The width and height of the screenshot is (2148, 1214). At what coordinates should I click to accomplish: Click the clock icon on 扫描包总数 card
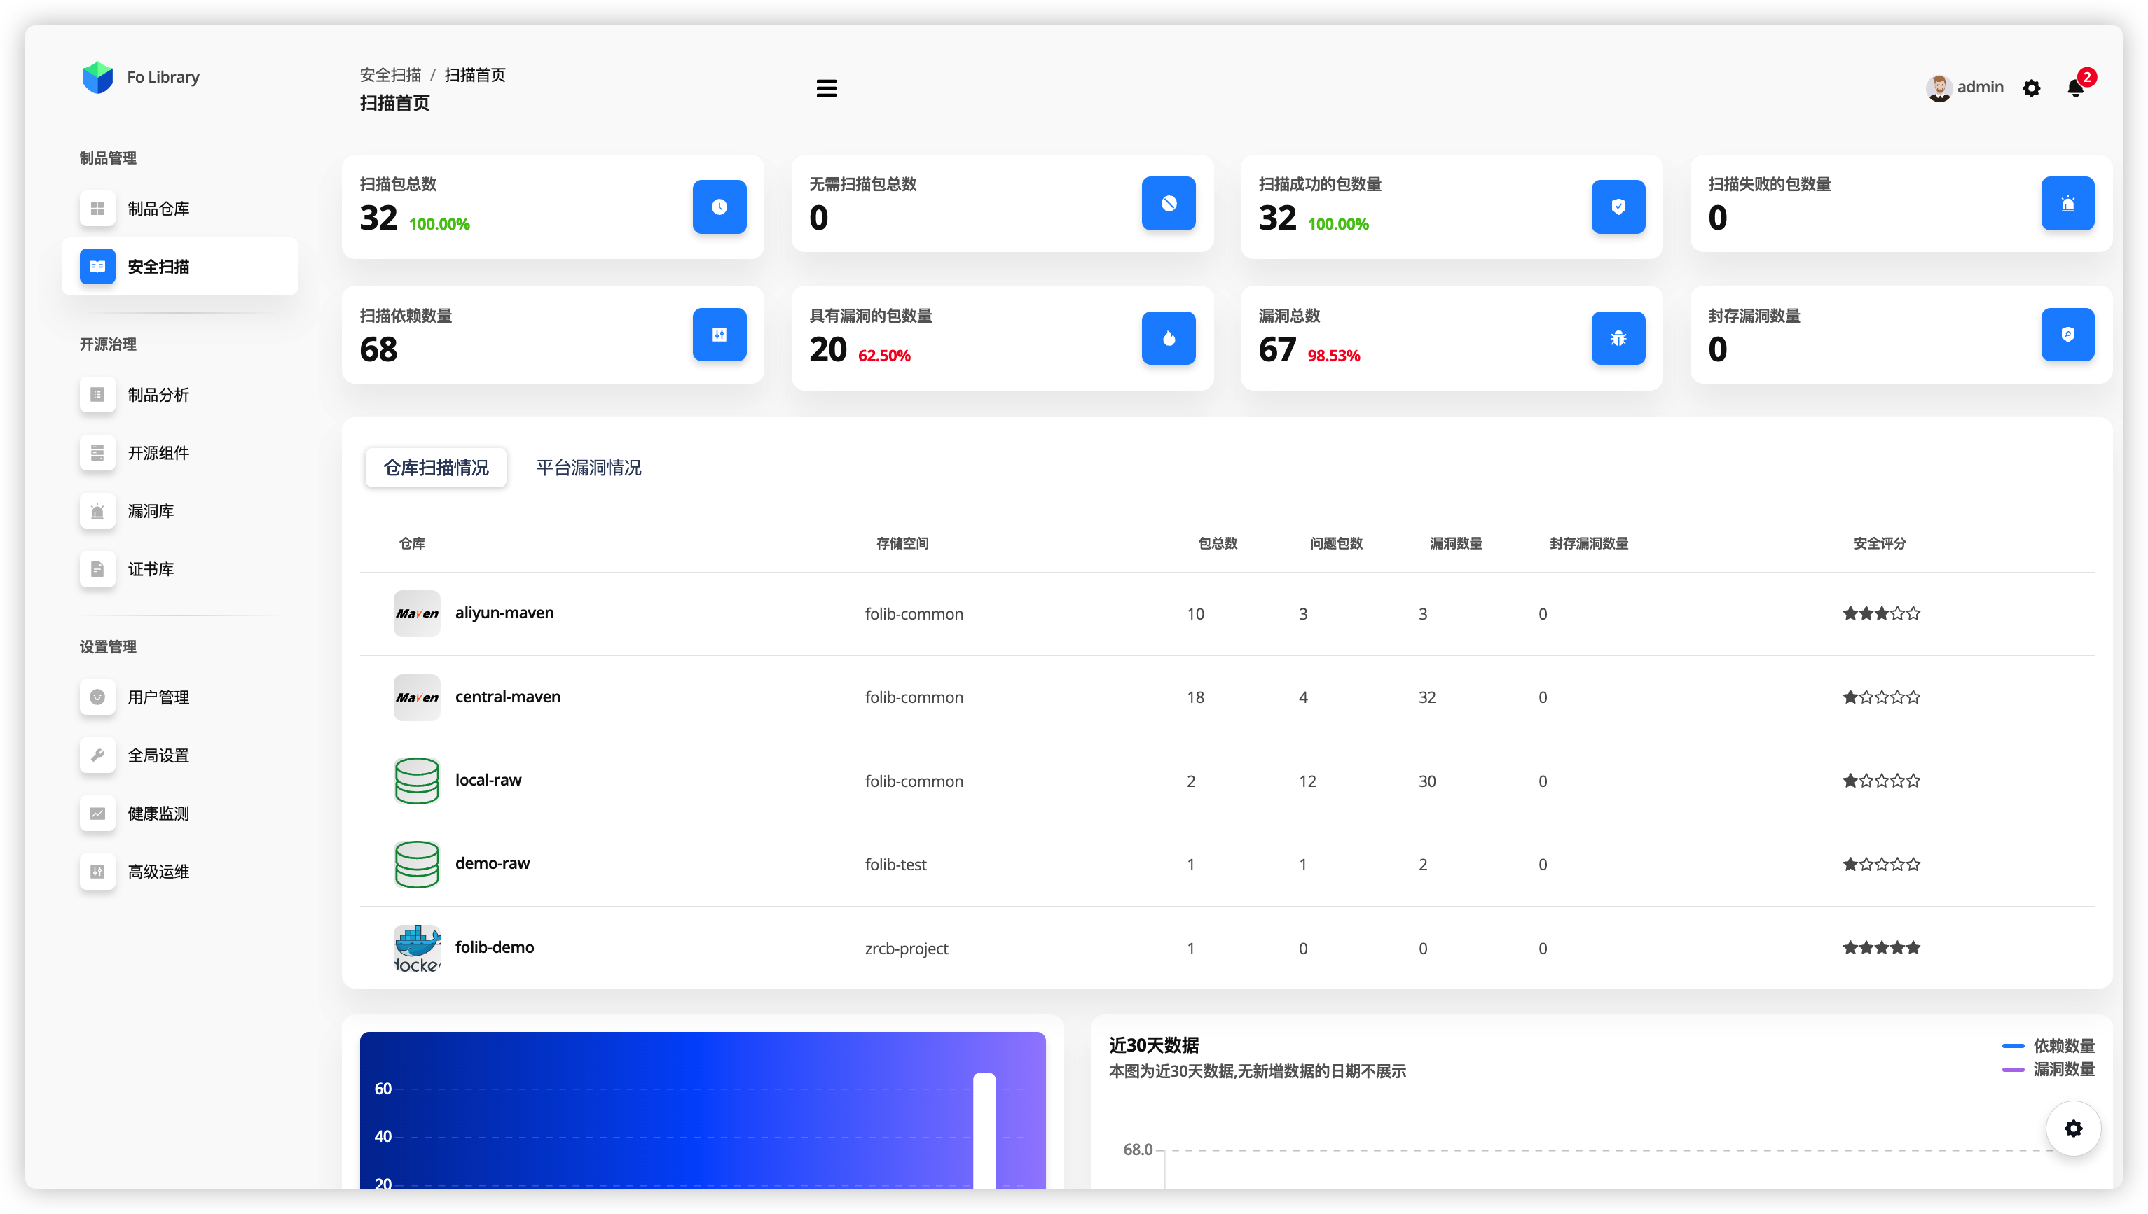[719, 206]
